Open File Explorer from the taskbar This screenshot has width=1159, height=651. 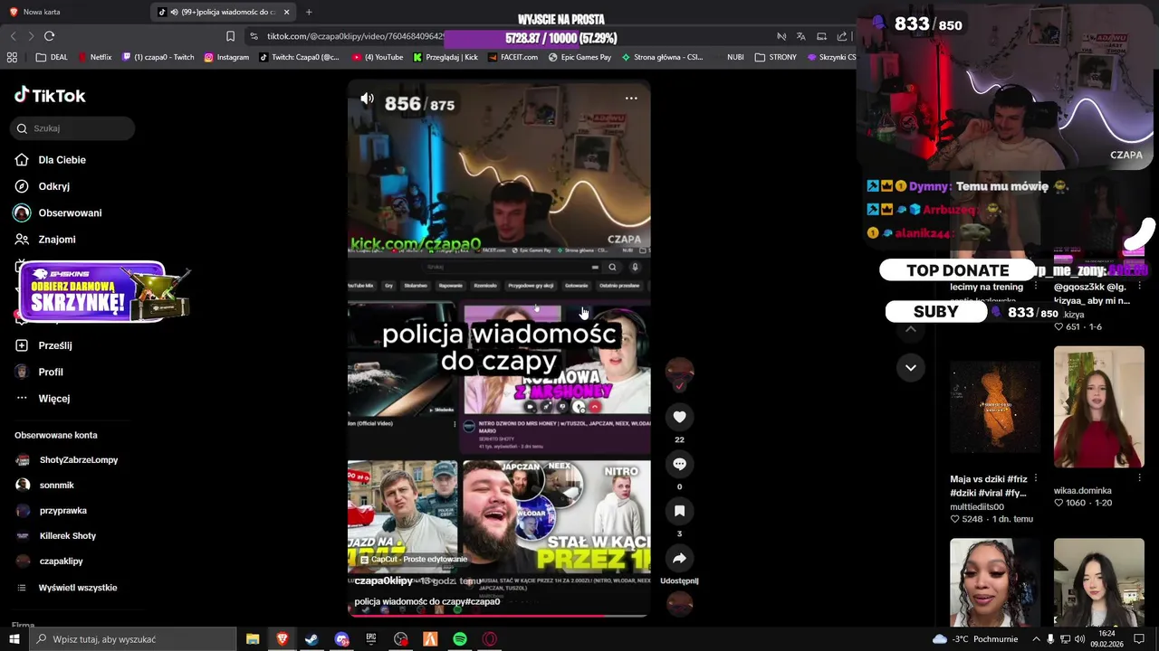[x=253, y=639]
